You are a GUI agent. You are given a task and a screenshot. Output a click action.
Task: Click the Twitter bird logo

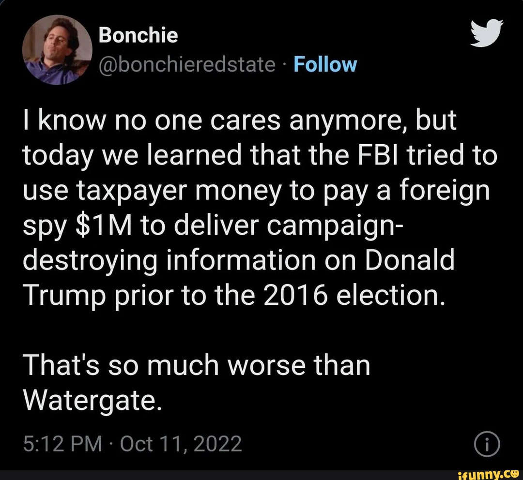487,33
